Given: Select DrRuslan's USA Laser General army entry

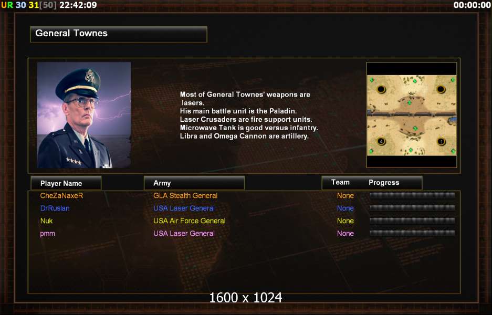Looking at the screenshot, I should pyautogui.click(x=184, y=208).
